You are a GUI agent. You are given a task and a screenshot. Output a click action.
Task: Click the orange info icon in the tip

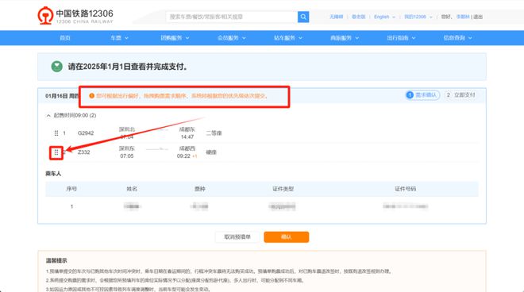(91, 96)
